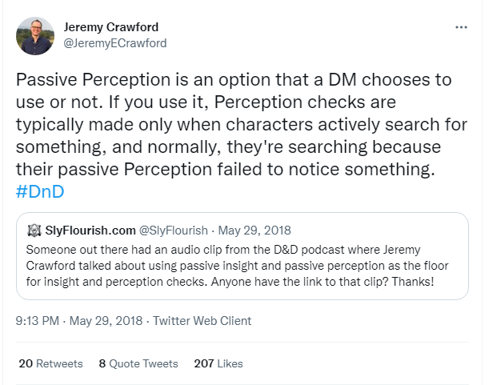The height and width of the screenshot is (385, 493).
Task: Open the SlyFlourish.com account name
Action: (x=88, y=231)
